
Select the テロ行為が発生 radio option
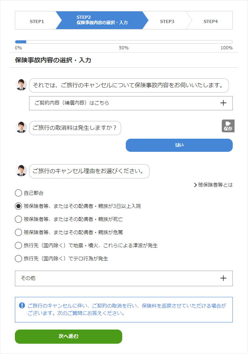(x=18, y=259)
